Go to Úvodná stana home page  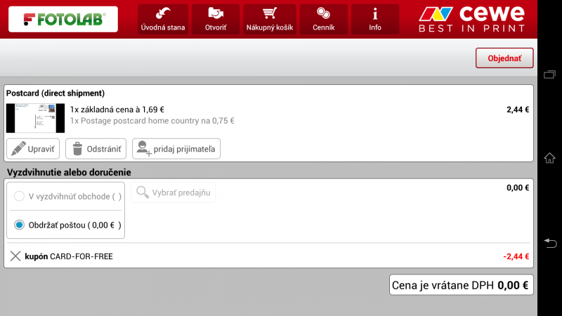(162, 19)
